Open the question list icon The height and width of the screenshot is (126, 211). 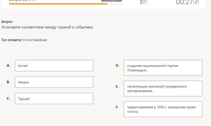pos(143,2)
